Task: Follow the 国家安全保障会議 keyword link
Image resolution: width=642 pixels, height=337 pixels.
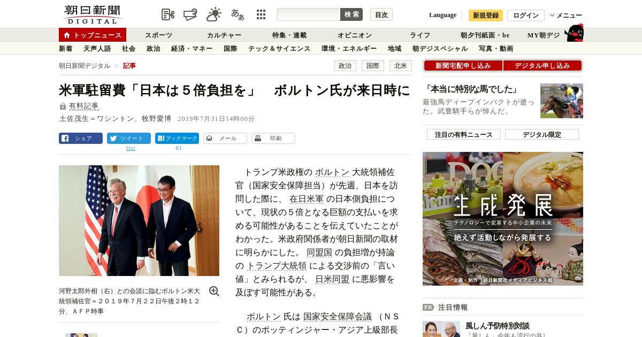Action: click(x=338, y=317)
